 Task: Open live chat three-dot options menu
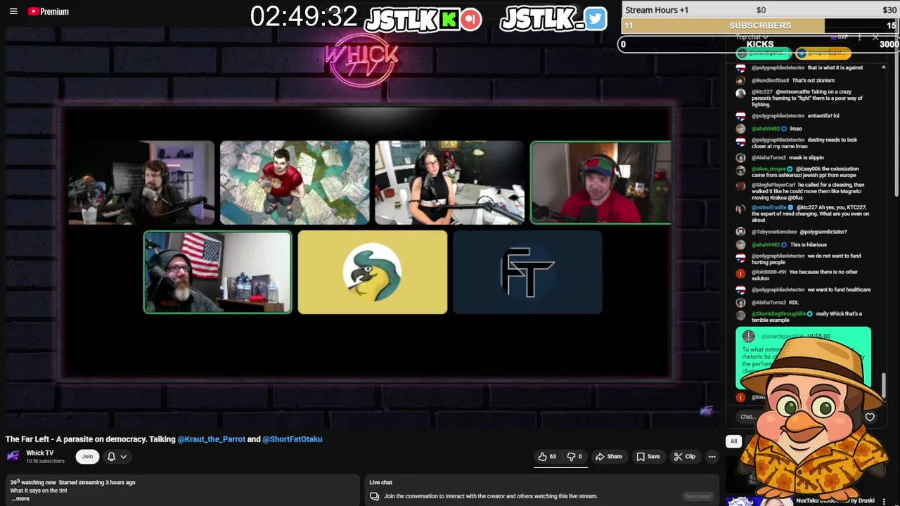(859, 37)
